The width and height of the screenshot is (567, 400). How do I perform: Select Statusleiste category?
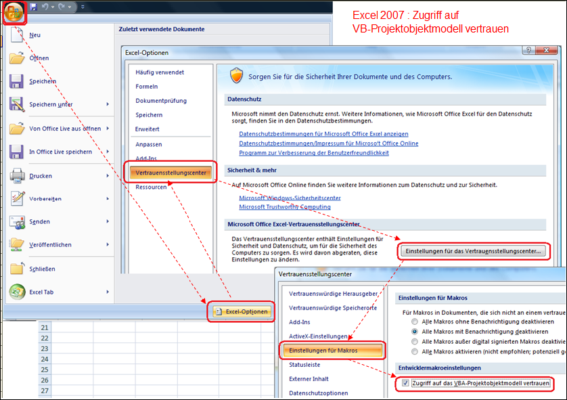point(304,365)
